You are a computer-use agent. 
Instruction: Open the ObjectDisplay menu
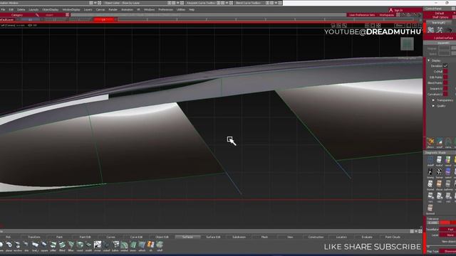[51, 9]
